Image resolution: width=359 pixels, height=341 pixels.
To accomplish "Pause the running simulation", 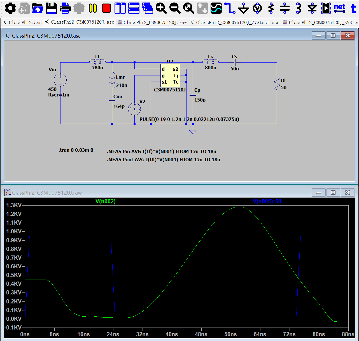I will click(93, 8).
